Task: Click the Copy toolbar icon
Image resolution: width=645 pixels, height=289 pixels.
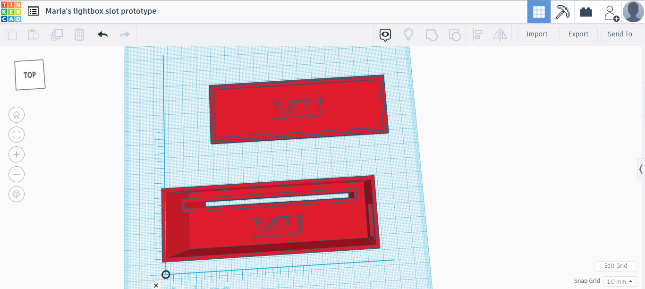Action: point(11,34)
